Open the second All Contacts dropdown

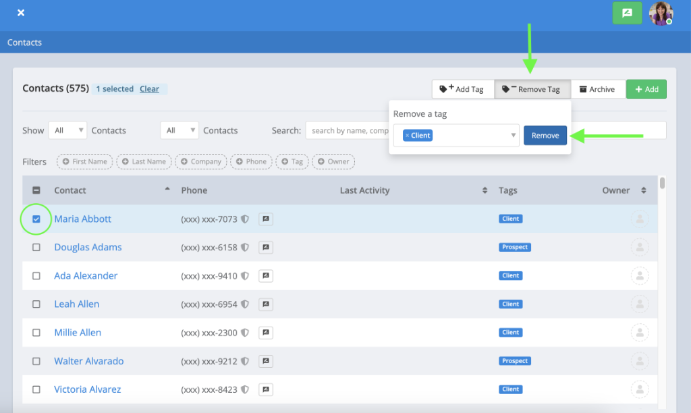tap(179, 130)
